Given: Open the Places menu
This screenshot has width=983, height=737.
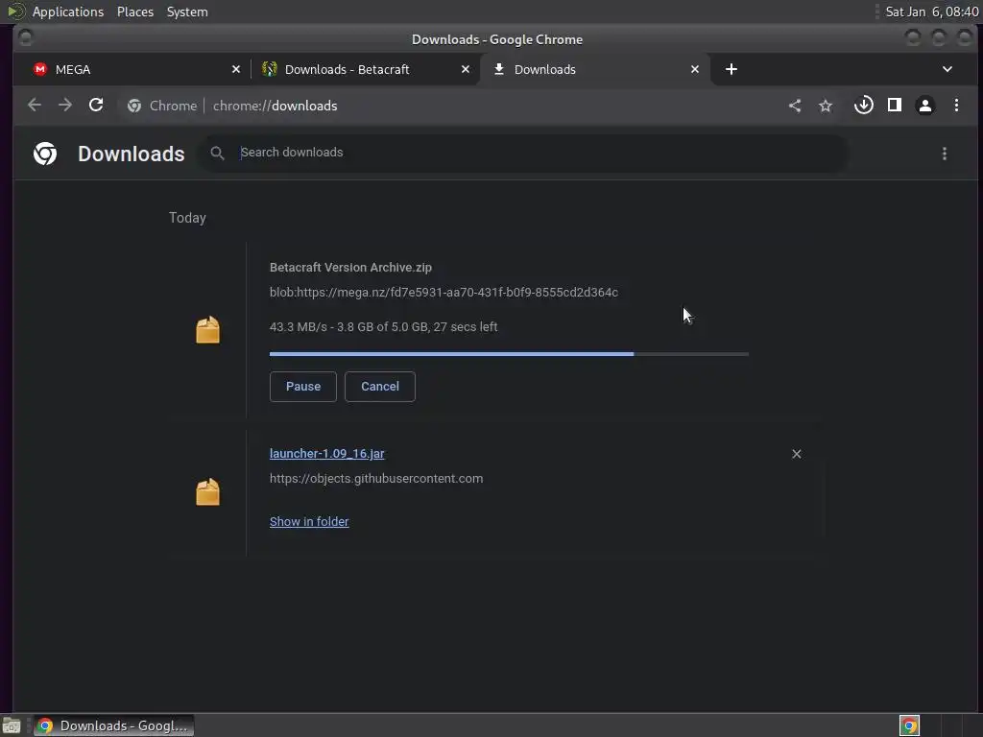Looking at the screenshot, I should 135,12.
